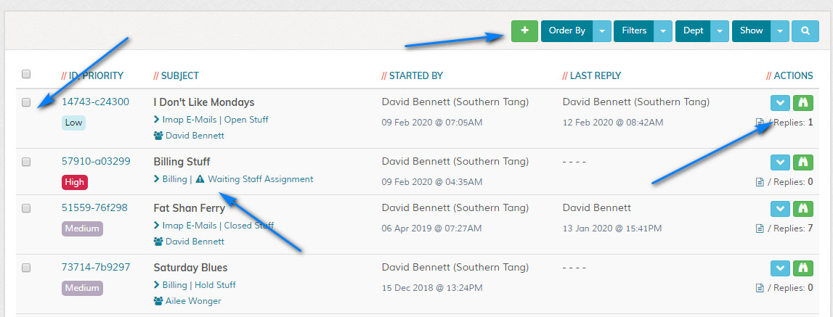The height and width of the screenshot is (317, 833).
Task: Open actions chevron dropdown for Billing Stuff ticket
Action: point(779,162)
